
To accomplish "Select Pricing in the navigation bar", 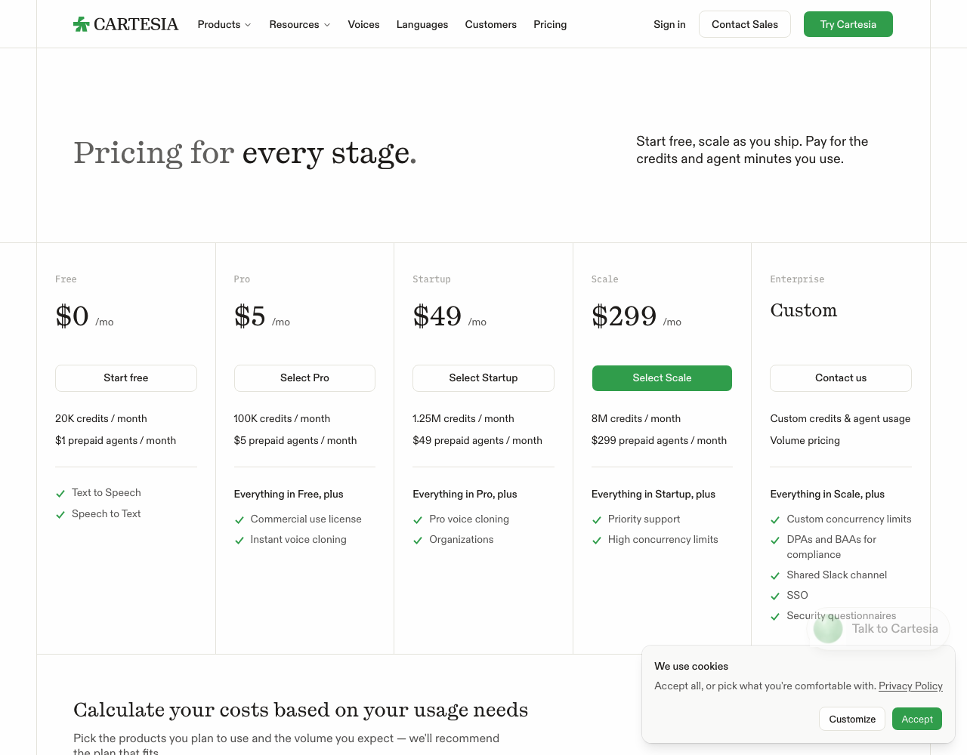I will (x=550, y=24).
